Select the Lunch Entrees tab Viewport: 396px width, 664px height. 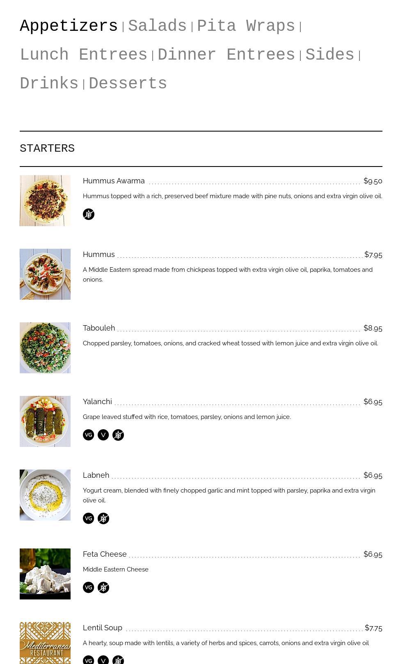84,55
